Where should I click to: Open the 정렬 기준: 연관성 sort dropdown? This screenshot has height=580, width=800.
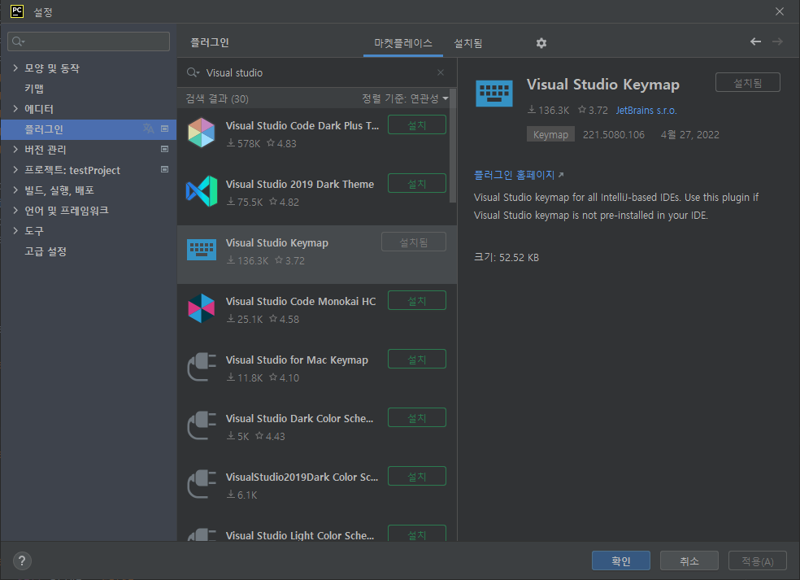click(x=405, y=98)
